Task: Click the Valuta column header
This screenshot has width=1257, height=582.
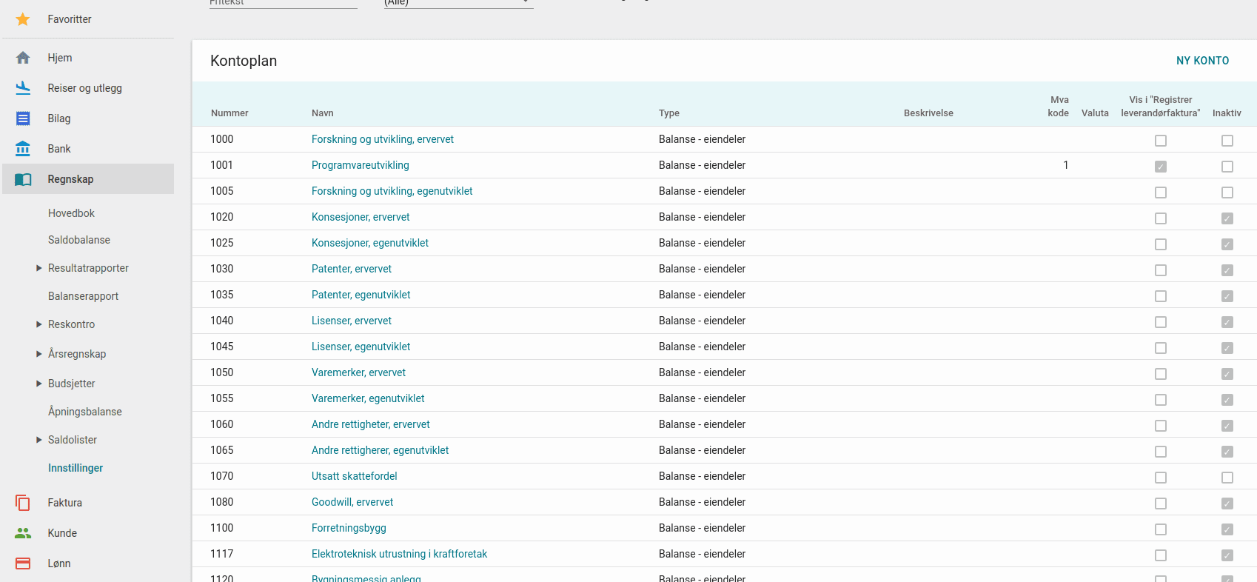Action: coord(1095,113)
